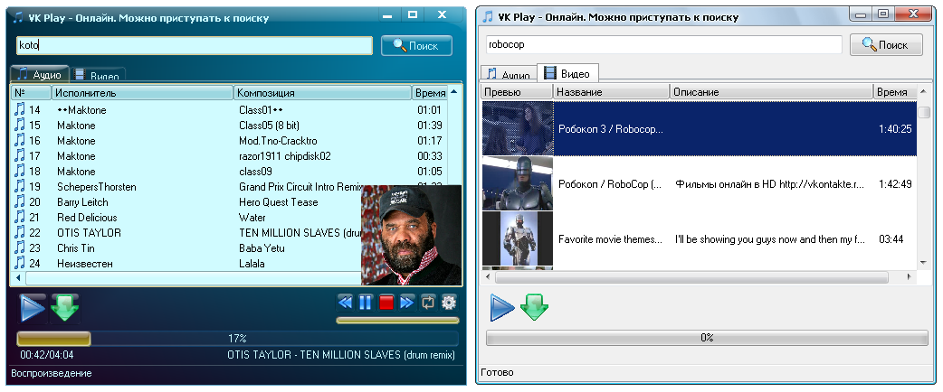The height and width of the screenshot is (392, 943).
Task: Select Видео tab in right window
Action: [567, 73]
